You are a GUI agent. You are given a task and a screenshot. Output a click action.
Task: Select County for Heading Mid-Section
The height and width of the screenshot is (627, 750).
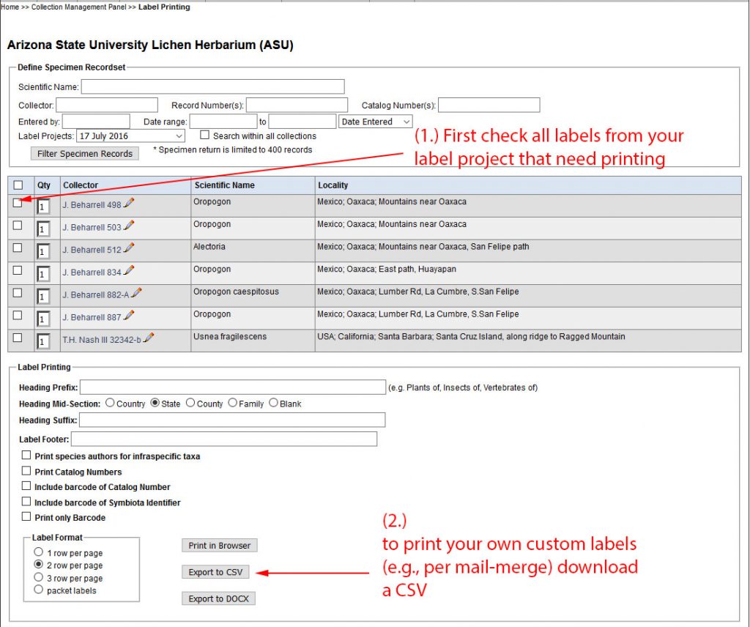(190, 403)
